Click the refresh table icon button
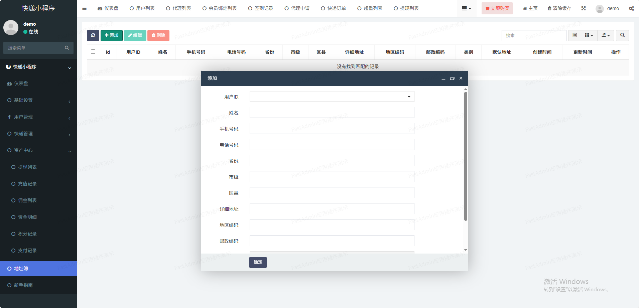Image resolution: width=639 pixels, height=308 pixels. point(93,35)
